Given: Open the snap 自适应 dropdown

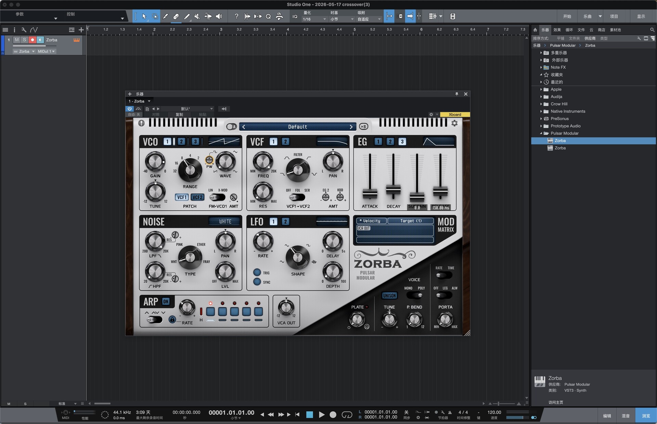Looking at the screenshot, I should coord(369,19).
